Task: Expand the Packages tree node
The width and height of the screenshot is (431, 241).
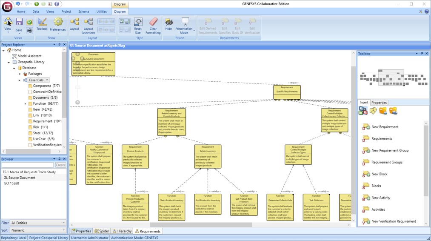Action: [x=20, y=74]
